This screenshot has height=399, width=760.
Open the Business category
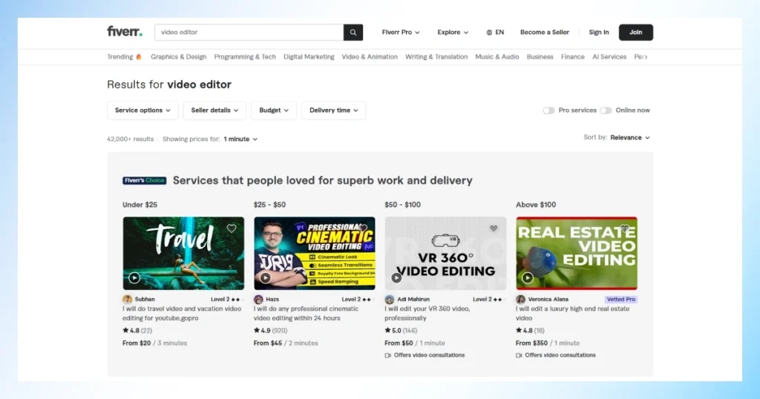point(540,56)
